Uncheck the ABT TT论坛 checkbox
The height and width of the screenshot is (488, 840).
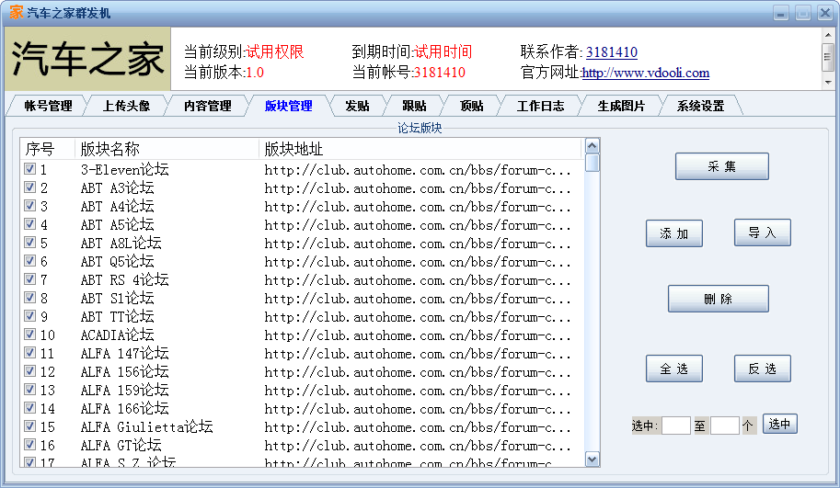pos(29,316)
